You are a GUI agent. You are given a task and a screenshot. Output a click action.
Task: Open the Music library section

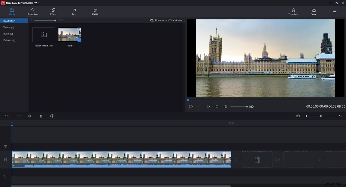click(x=9, y=34)
